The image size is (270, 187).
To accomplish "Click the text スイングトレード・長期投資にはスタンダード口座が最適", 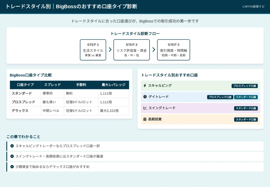I will tap(59, 156).
